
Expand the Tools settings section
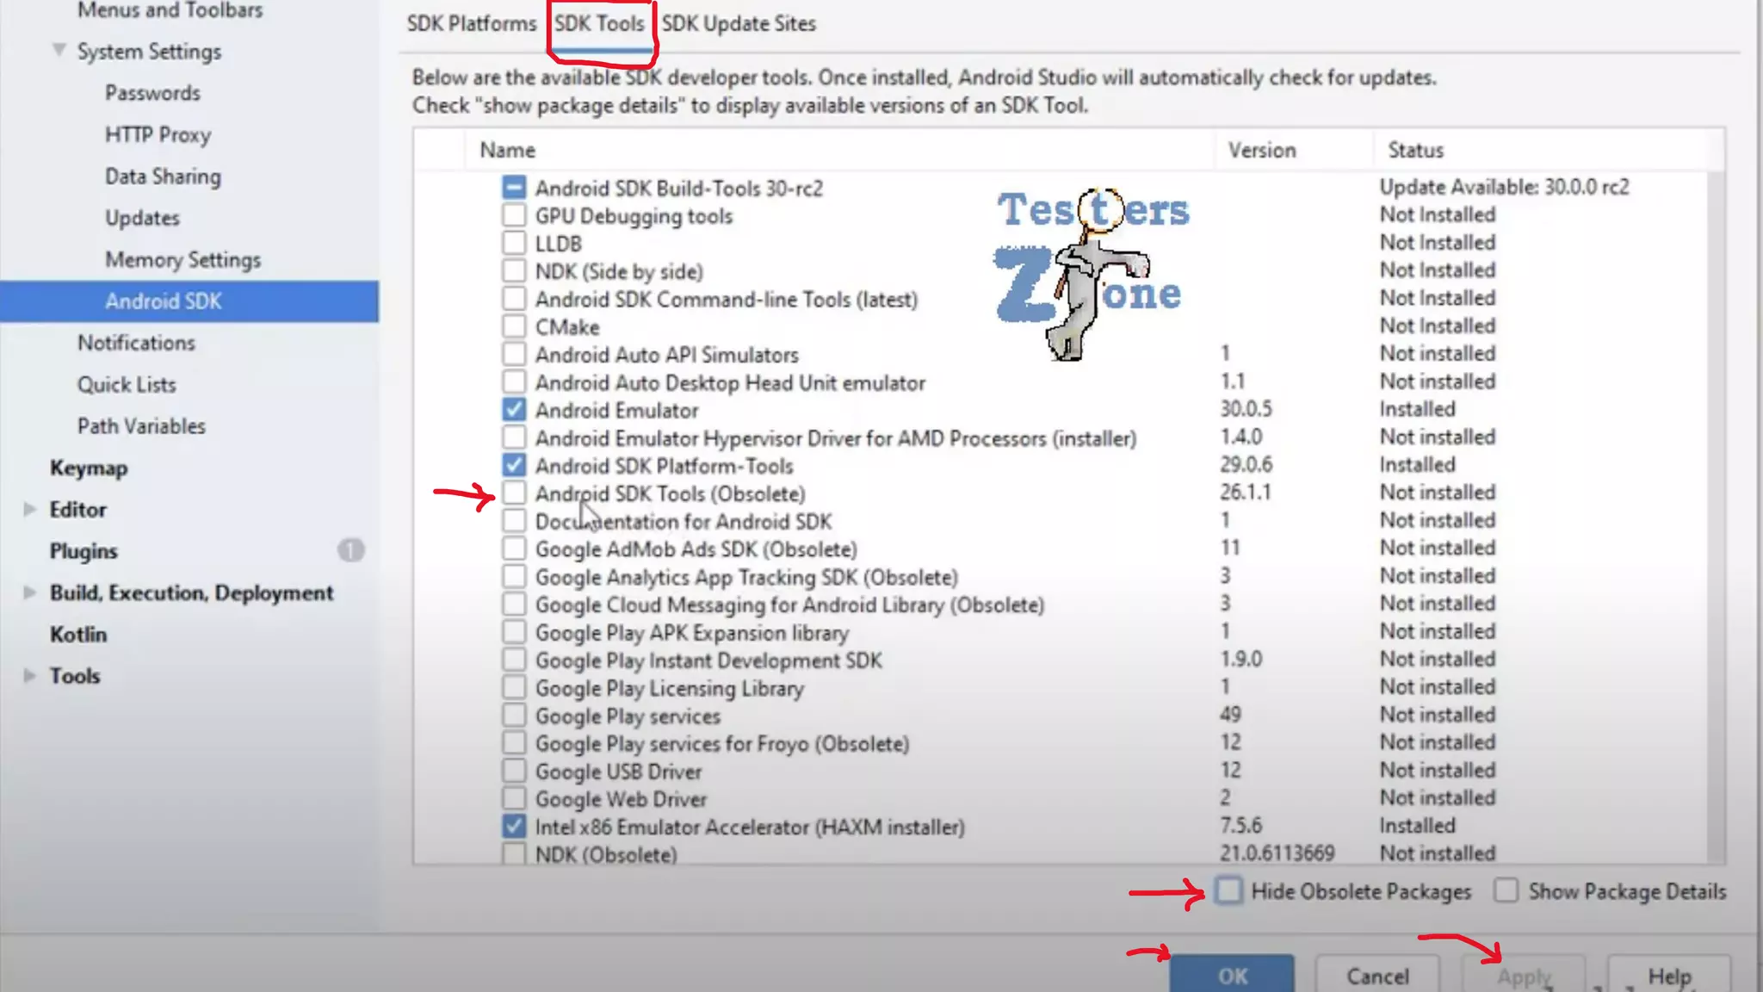tap(29, 676)
